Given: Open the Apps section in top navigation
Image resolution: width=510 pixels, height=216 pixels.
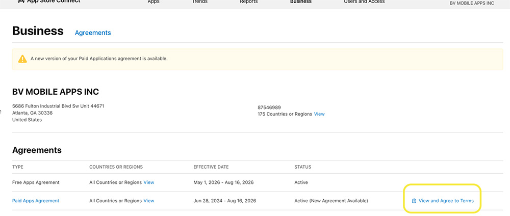Looking at the screenshot, I should click(153, 2).
